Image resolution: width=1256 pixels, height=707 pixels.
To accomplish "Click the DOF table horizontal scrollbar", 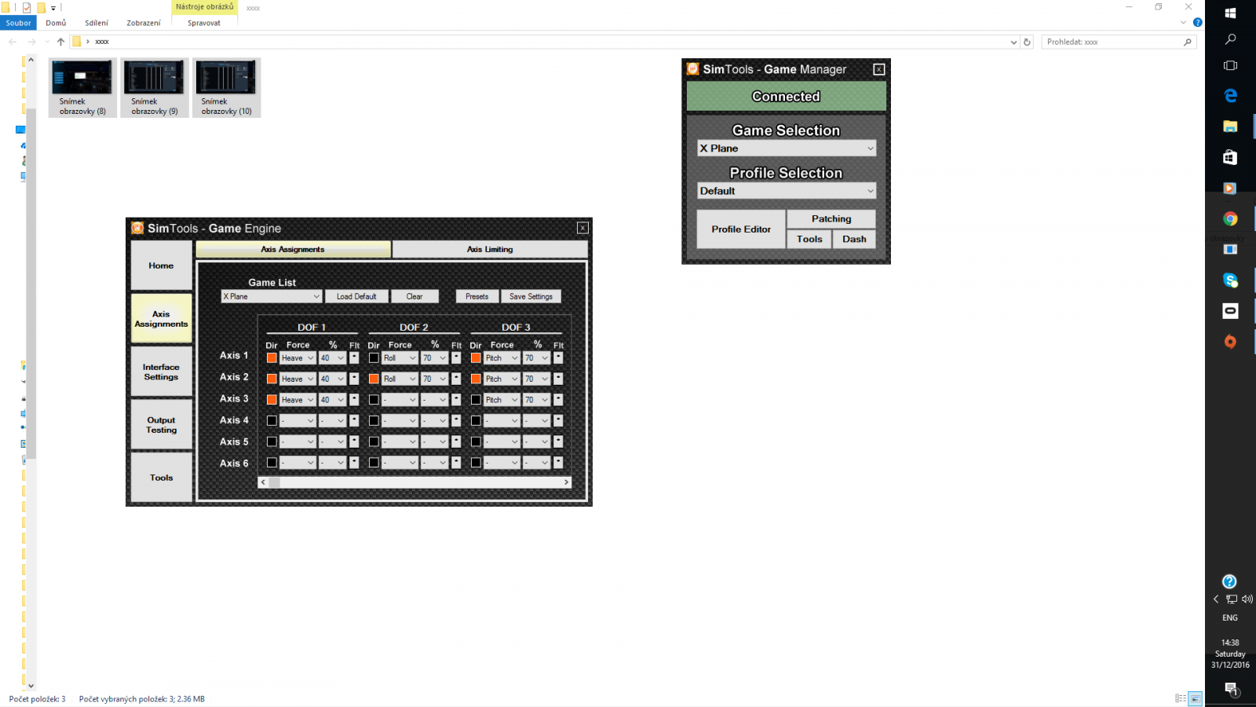I will (414, 482).
